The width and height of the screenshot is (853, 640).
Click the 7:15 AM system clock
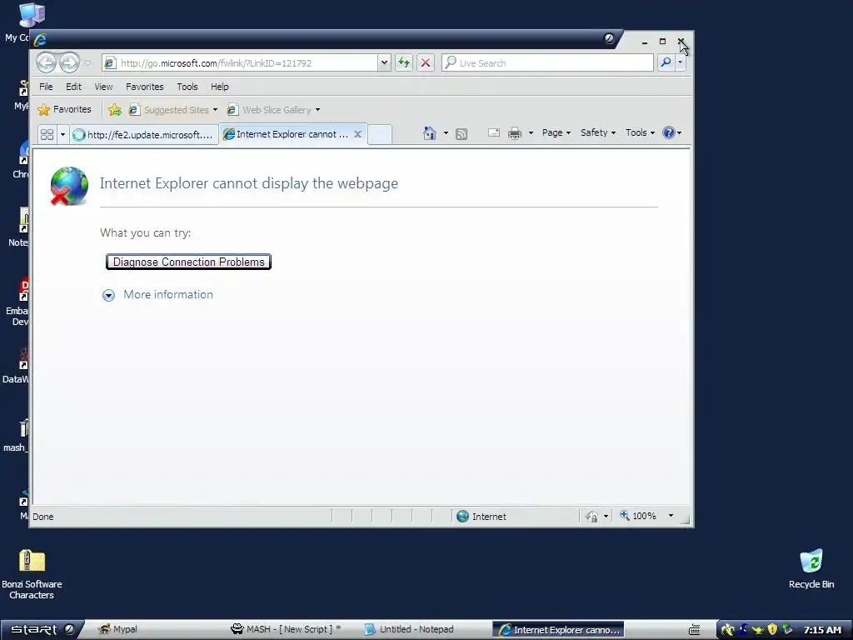click(822, 630)
